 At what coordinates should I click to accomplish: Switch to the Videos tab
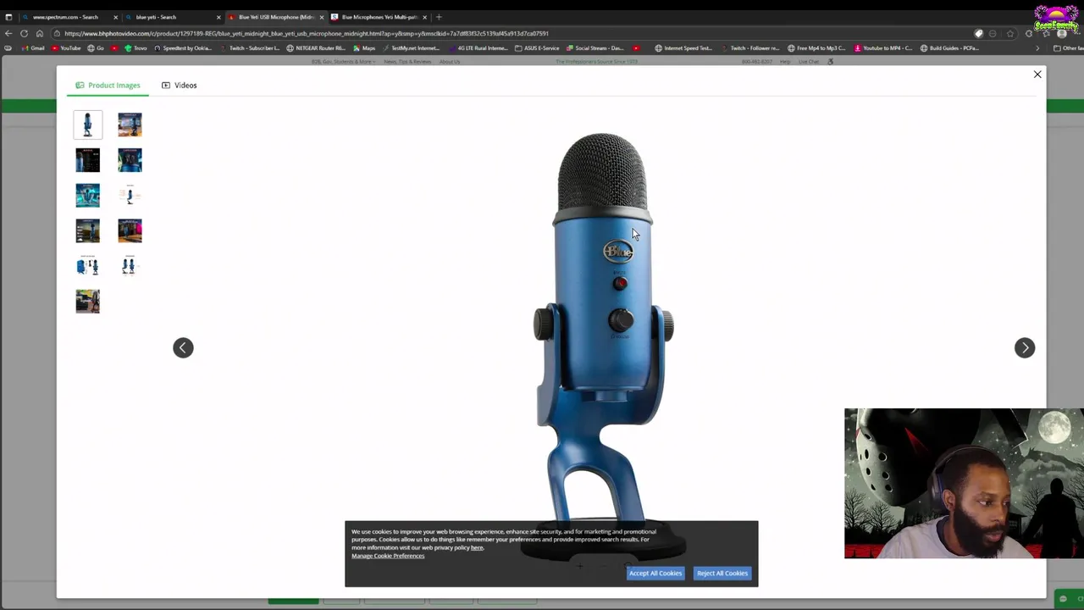(180, 85)
